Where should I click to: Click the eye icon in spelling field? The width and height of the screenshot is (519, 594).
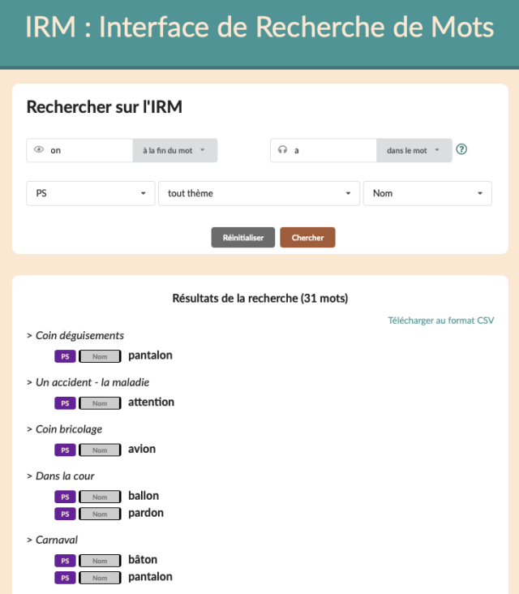39,149
